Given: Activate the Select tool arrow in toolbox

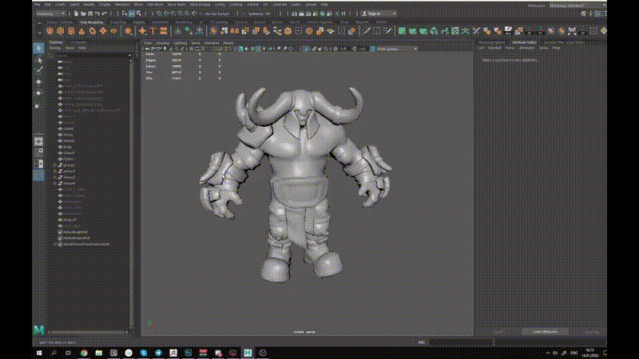Looking at the screenshot, I should pyautogui.click(x=38, y=49).
